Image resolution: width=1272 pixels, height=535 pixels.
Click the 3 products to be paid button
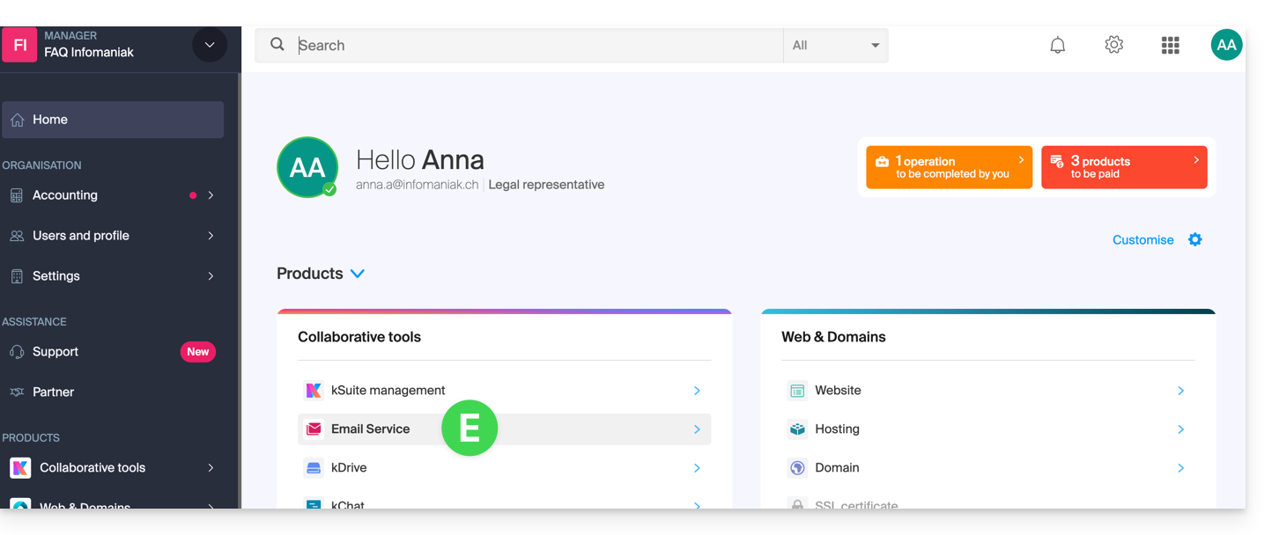tap(1123, 167)
